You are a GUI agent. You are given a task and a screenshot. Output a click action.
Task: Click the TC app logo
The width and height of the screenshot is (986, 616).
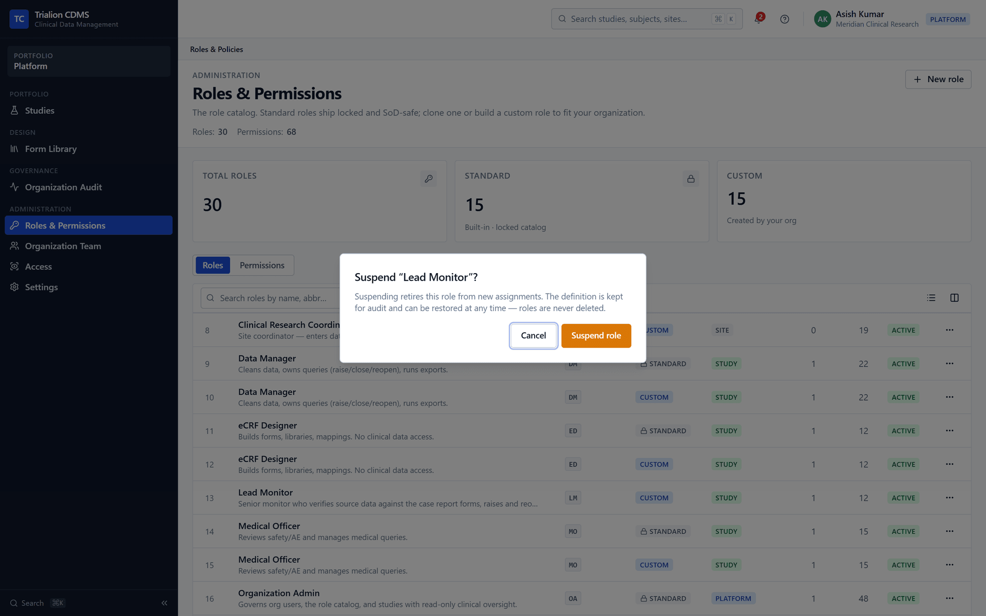point(19,19)
